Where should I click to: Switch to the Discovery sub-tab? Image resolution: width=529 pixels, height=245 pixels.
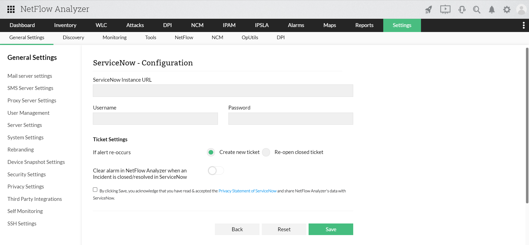pyautogui.click(x=73, y=38)
